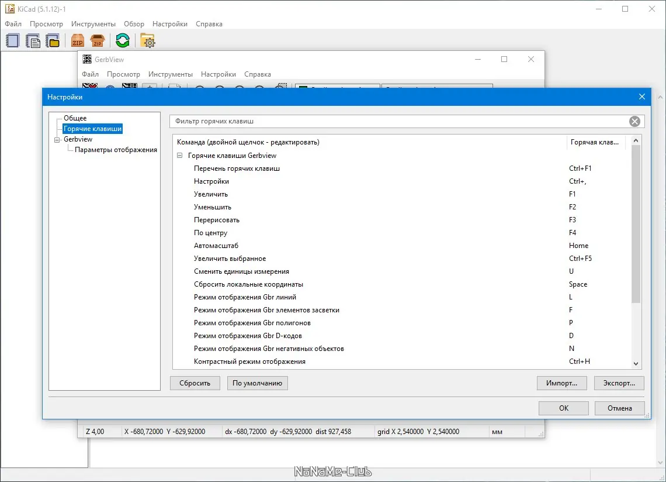Restore hotkeys with По умолчанию button
The image size is (666, 482).
(258, 383)
